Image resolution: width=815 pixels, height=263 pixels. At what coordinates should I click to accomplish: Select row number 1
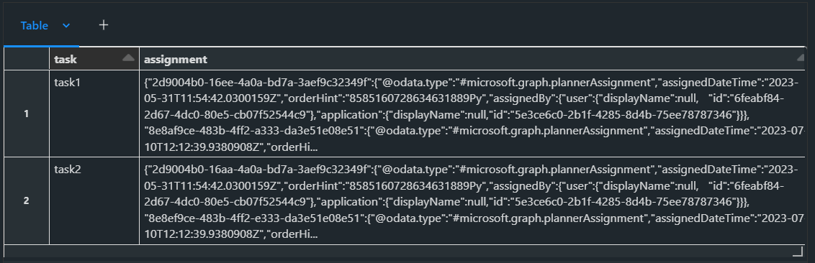click(x=27, y=114)
